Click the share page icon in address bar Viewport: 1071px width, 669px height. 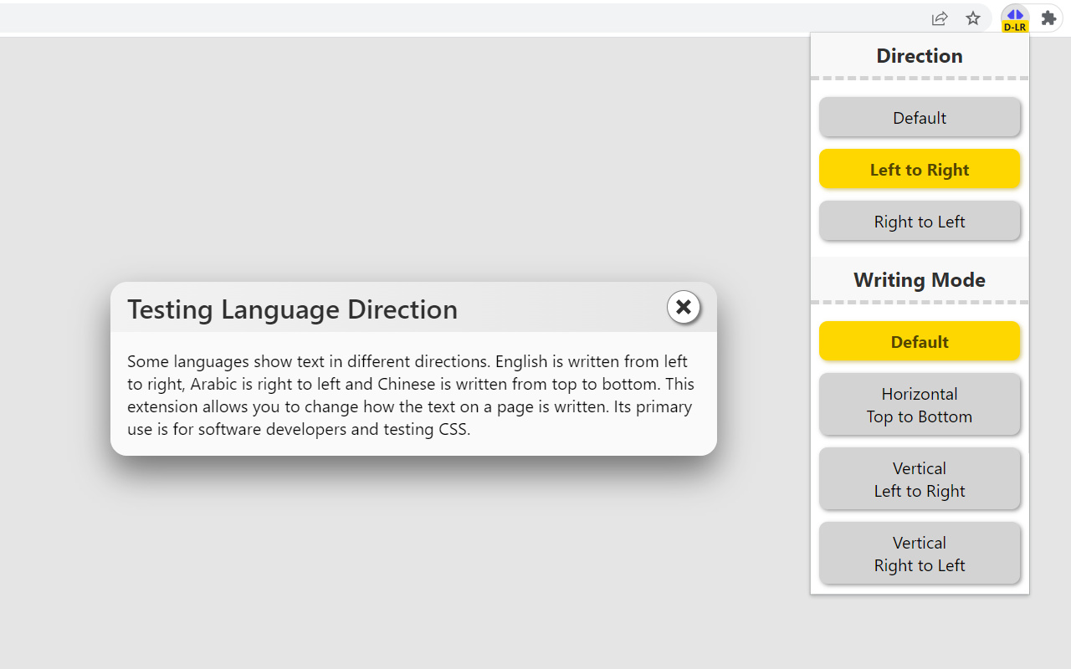coord(940,18)
